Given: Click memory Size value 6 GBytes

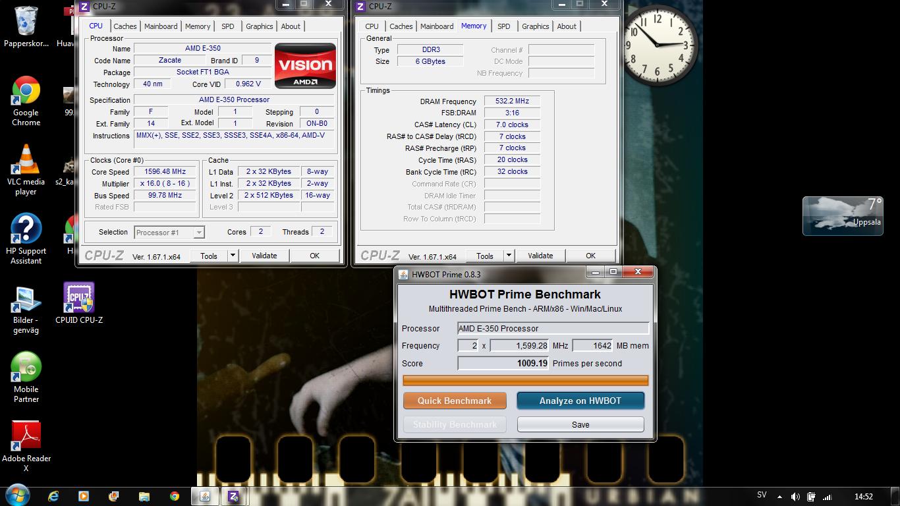Looking at the screenshot, I should coord(430,61).
